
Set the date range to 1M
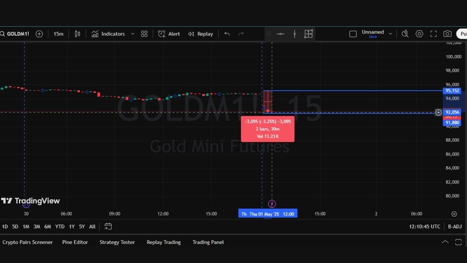click(26, 226)
